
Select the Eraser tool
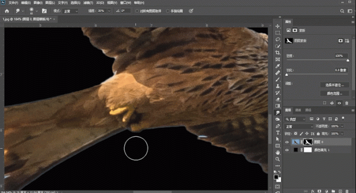click(277, 100)
